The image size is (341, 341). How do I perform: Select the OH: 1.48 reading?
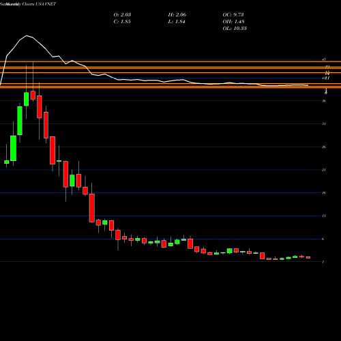point(233,22)
